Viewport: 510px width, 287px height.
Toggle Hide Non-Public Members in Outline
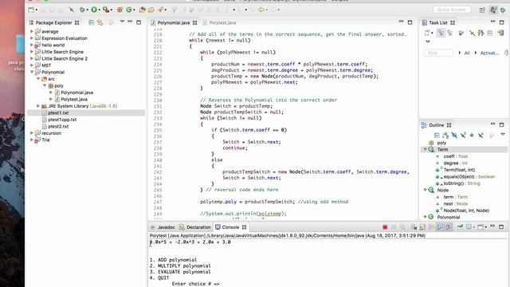tap(472, 135)
